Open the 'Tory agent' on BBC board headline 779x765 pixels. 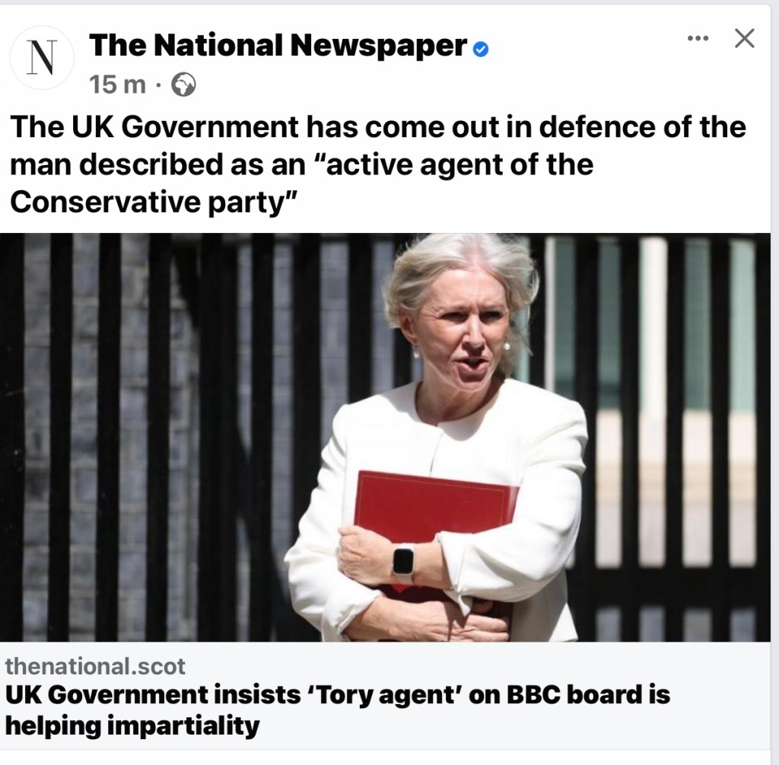[x=337, y=710]
